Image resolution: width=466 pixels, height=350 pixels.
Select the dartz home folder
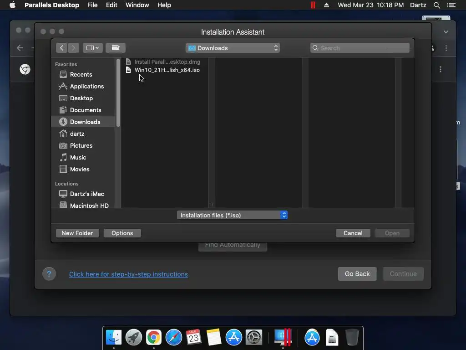point(83,134)
